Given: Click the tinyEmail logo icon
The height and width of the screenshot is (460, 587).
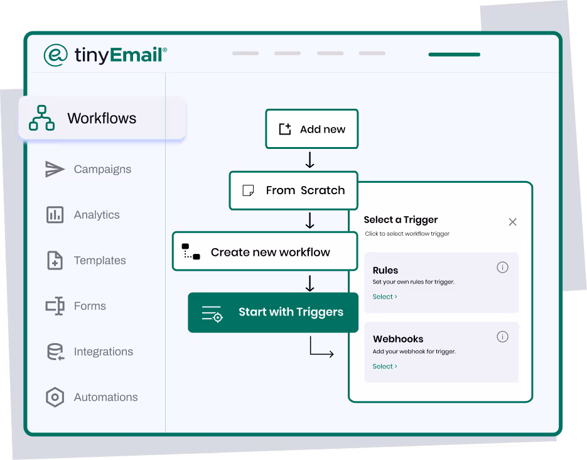Looking at the screenshot, I should 55,55.
